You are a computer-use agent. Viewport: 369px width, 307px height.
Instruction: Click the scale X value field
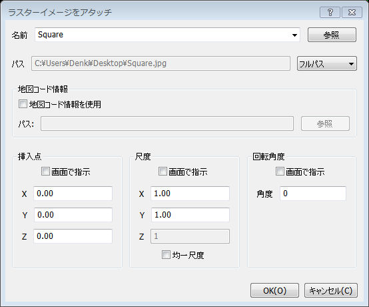(x=190, y=194)
